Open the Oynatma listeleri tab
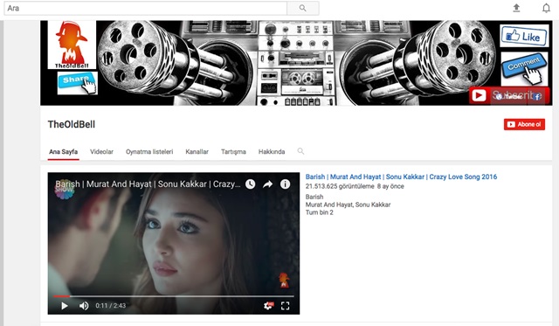 (149, 151)
